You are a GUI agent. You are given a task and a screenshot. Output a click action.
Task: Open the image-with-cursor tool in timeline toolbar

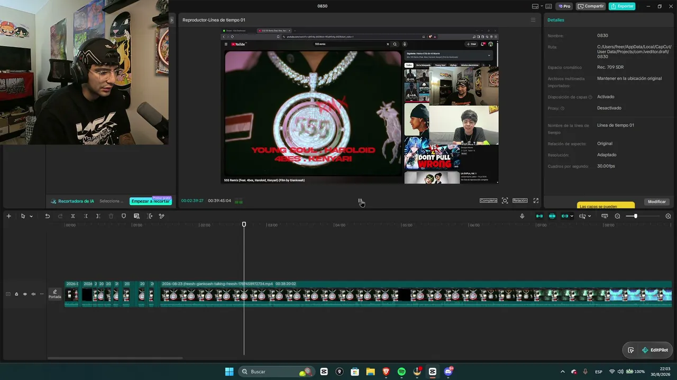coord(136,216)
